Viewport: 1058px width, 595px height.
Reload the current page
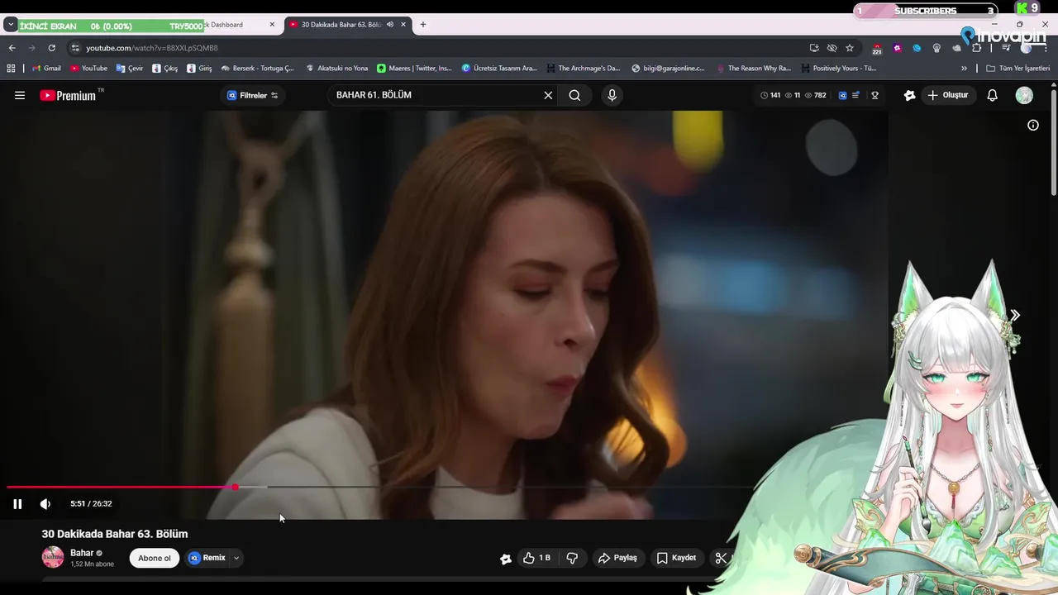52,48
